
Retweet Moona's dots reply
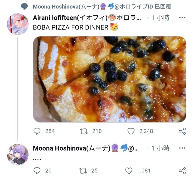coord(83,170)
